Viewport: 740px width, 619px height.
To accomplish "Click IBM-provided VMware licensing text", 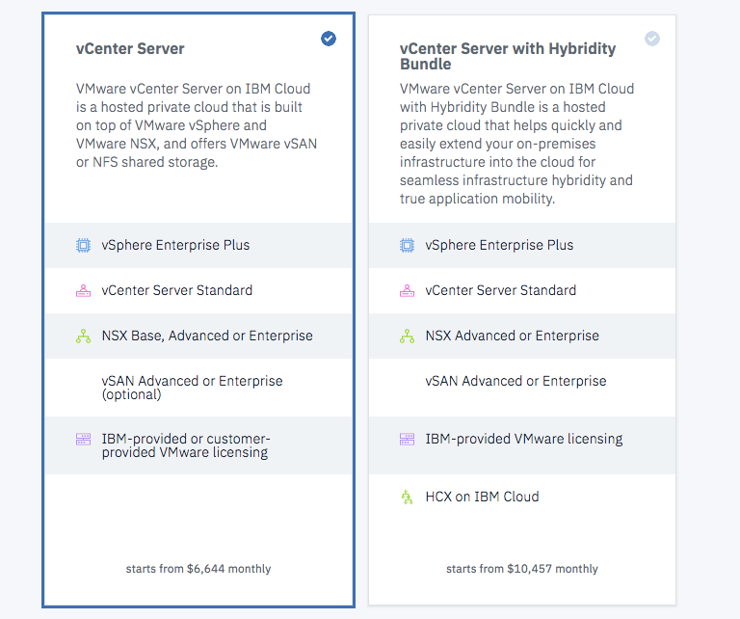I will pos(524,439).
